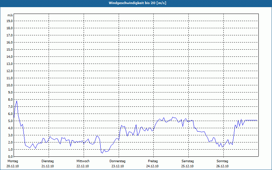Click the date 26.12.10

coord(222,166)
